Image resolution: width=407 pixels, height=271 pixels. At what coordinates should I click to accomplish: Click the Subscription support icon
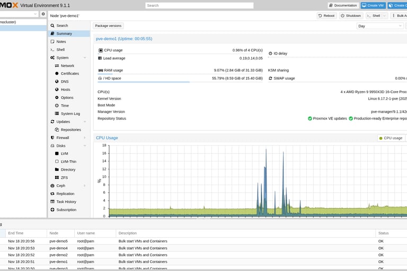coord(52,210)
